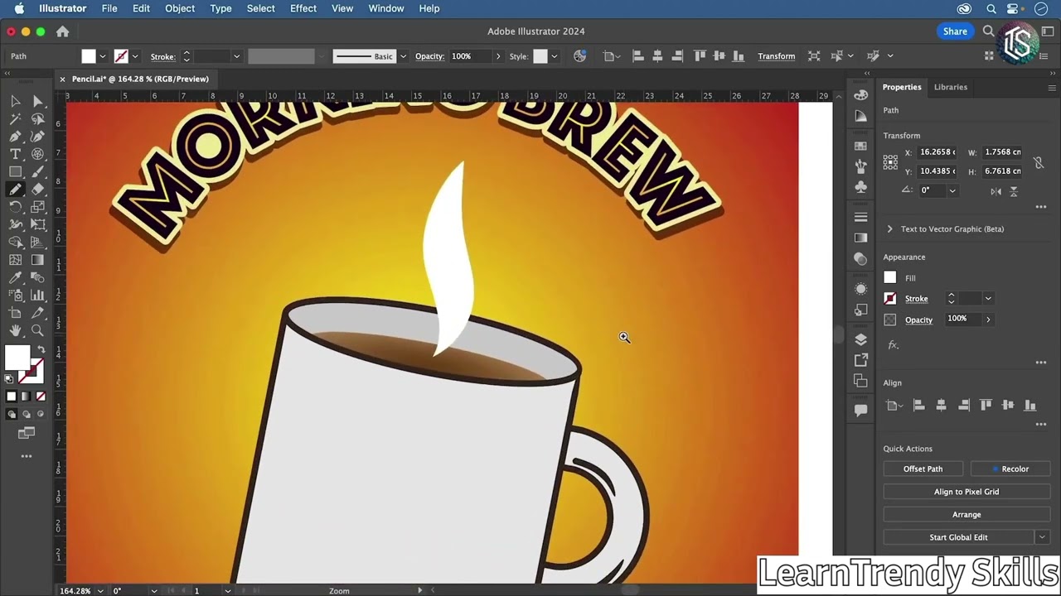
Task: Click the Start Global Edit button
Action: [958, 537]
